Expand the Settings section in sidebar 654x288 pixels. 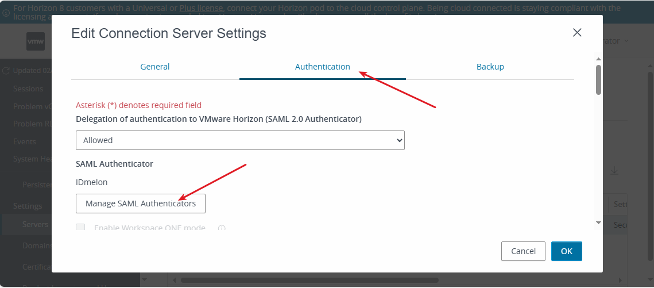(28, 206)
